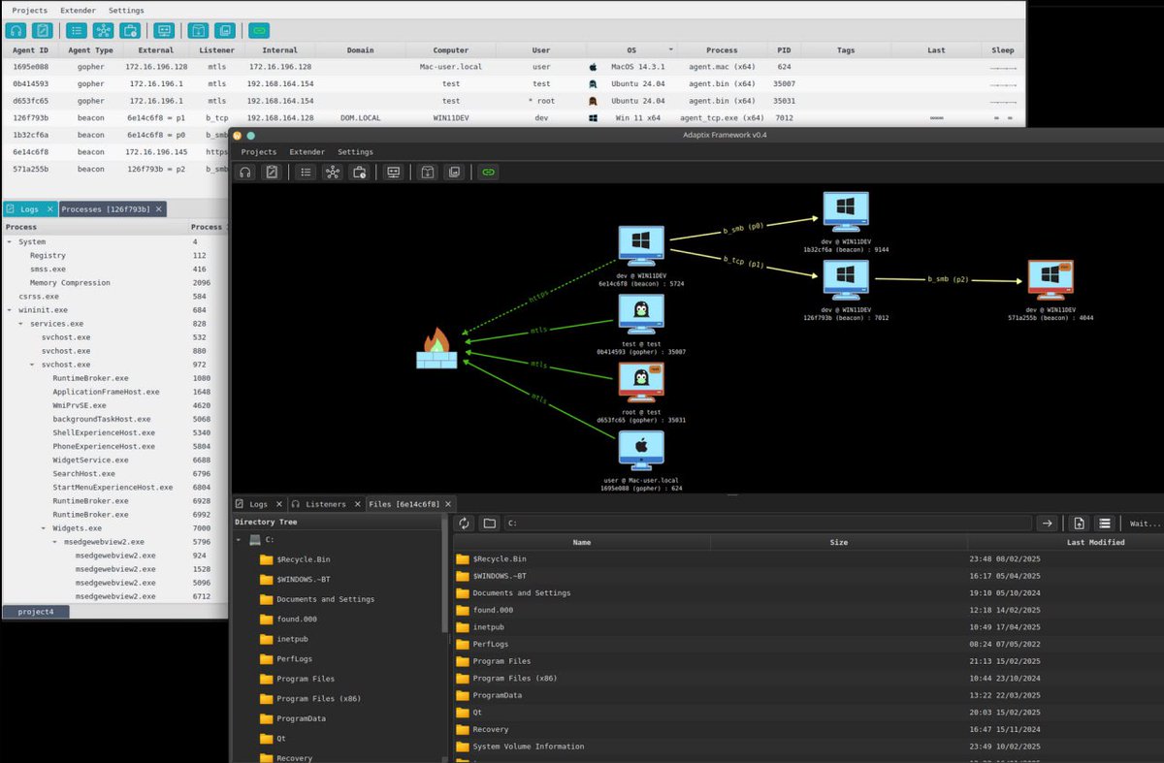Click the file path input field
This screenshot has width=1164, height=763.
click(768, 524)
